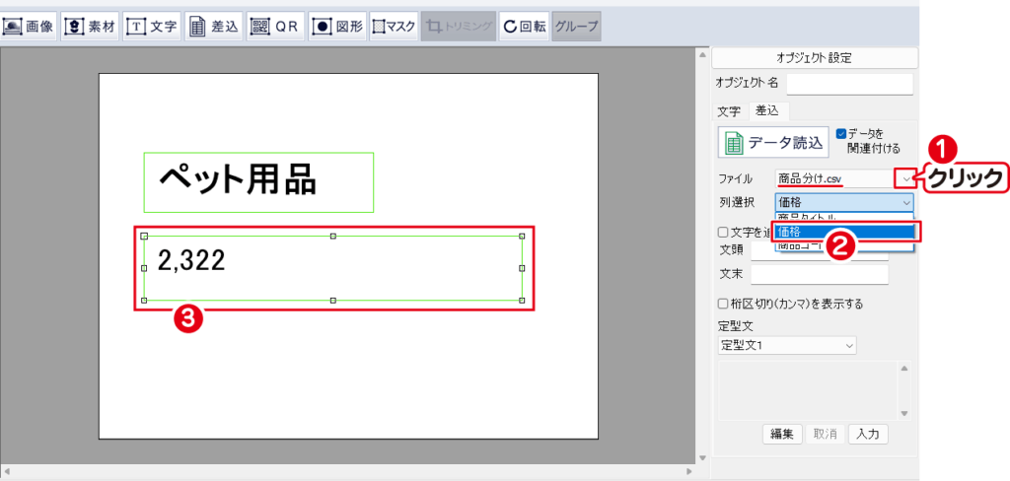Select the 素材 (material) tool
The image size is (1010, 481).
pyautogui.click(x=90, y=27)
